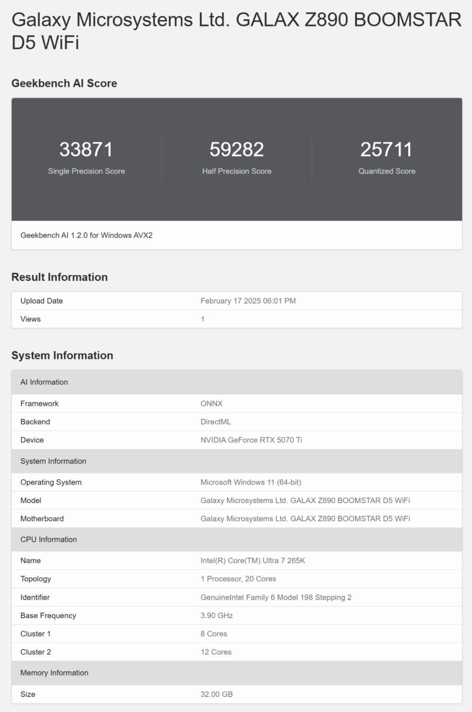
Task: Click the System Information page heading
Action: click(x=62, y=356)
